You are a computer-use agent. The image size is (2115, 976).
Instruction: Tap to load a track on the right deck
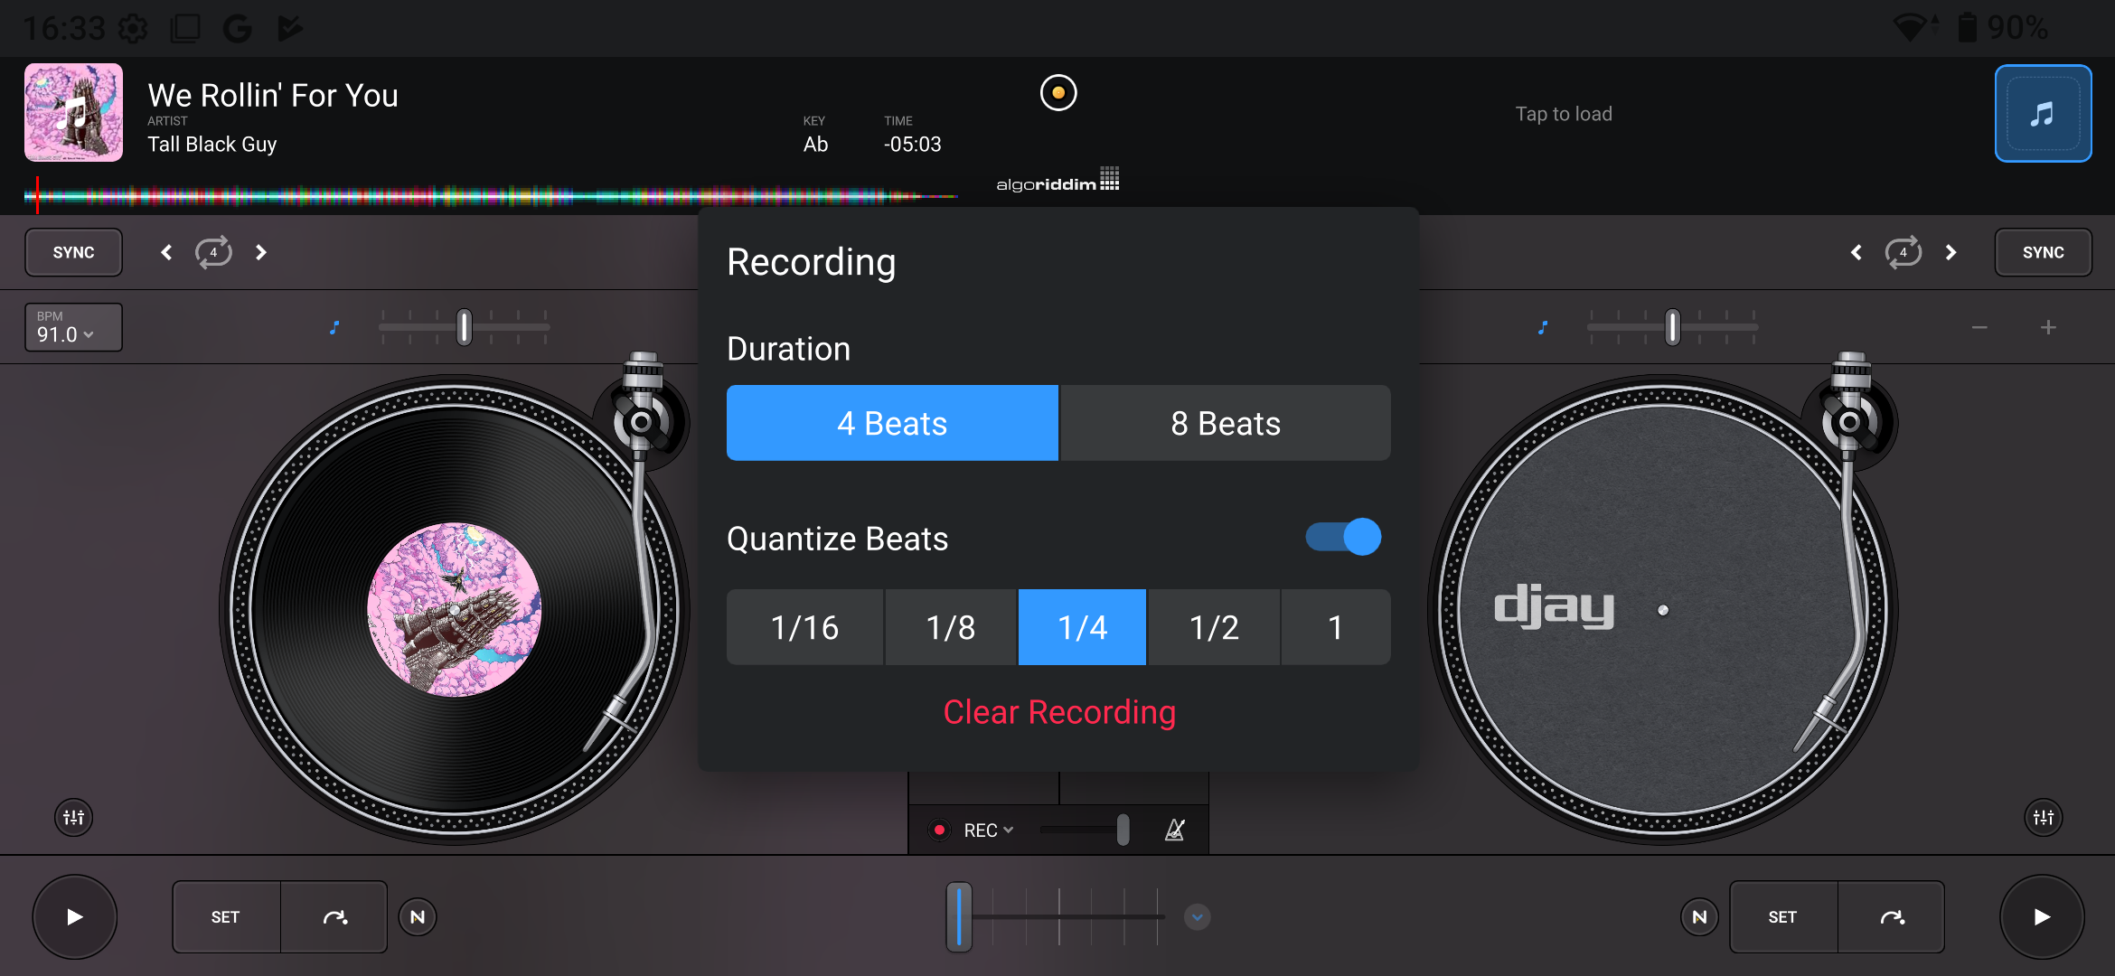(x=1563, y=113)
